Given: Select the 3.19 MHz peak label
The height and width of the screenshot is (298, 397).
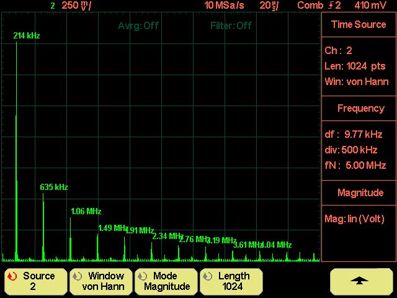Looking at the screenshot, I should click(221, 240).
